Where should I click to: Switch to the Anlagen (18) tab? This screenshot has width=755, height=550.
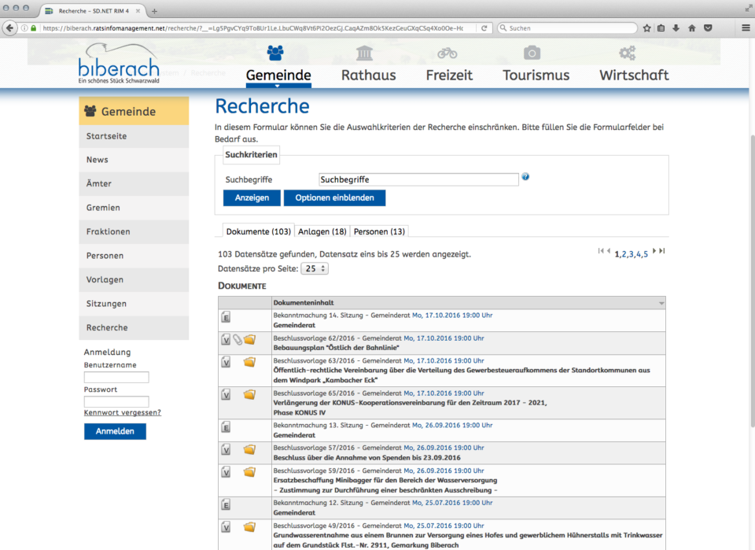coord(322,231)
